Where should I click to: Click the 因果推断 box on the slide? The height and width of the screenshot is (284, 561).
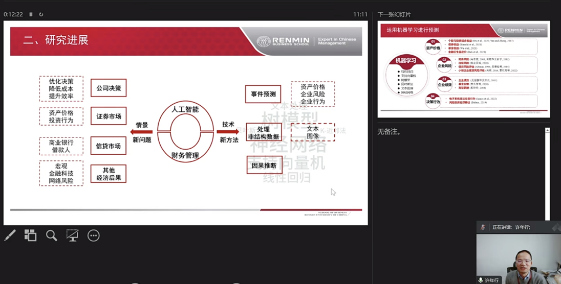tap(264, 165)
